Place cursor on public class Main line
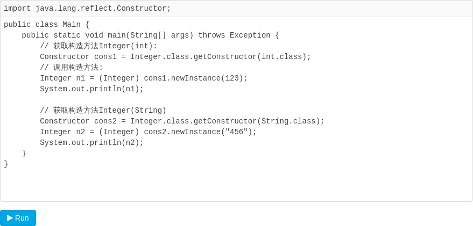The height and width of the screenshot is (226, 473). pyautogui.click(x=46, y=25)
